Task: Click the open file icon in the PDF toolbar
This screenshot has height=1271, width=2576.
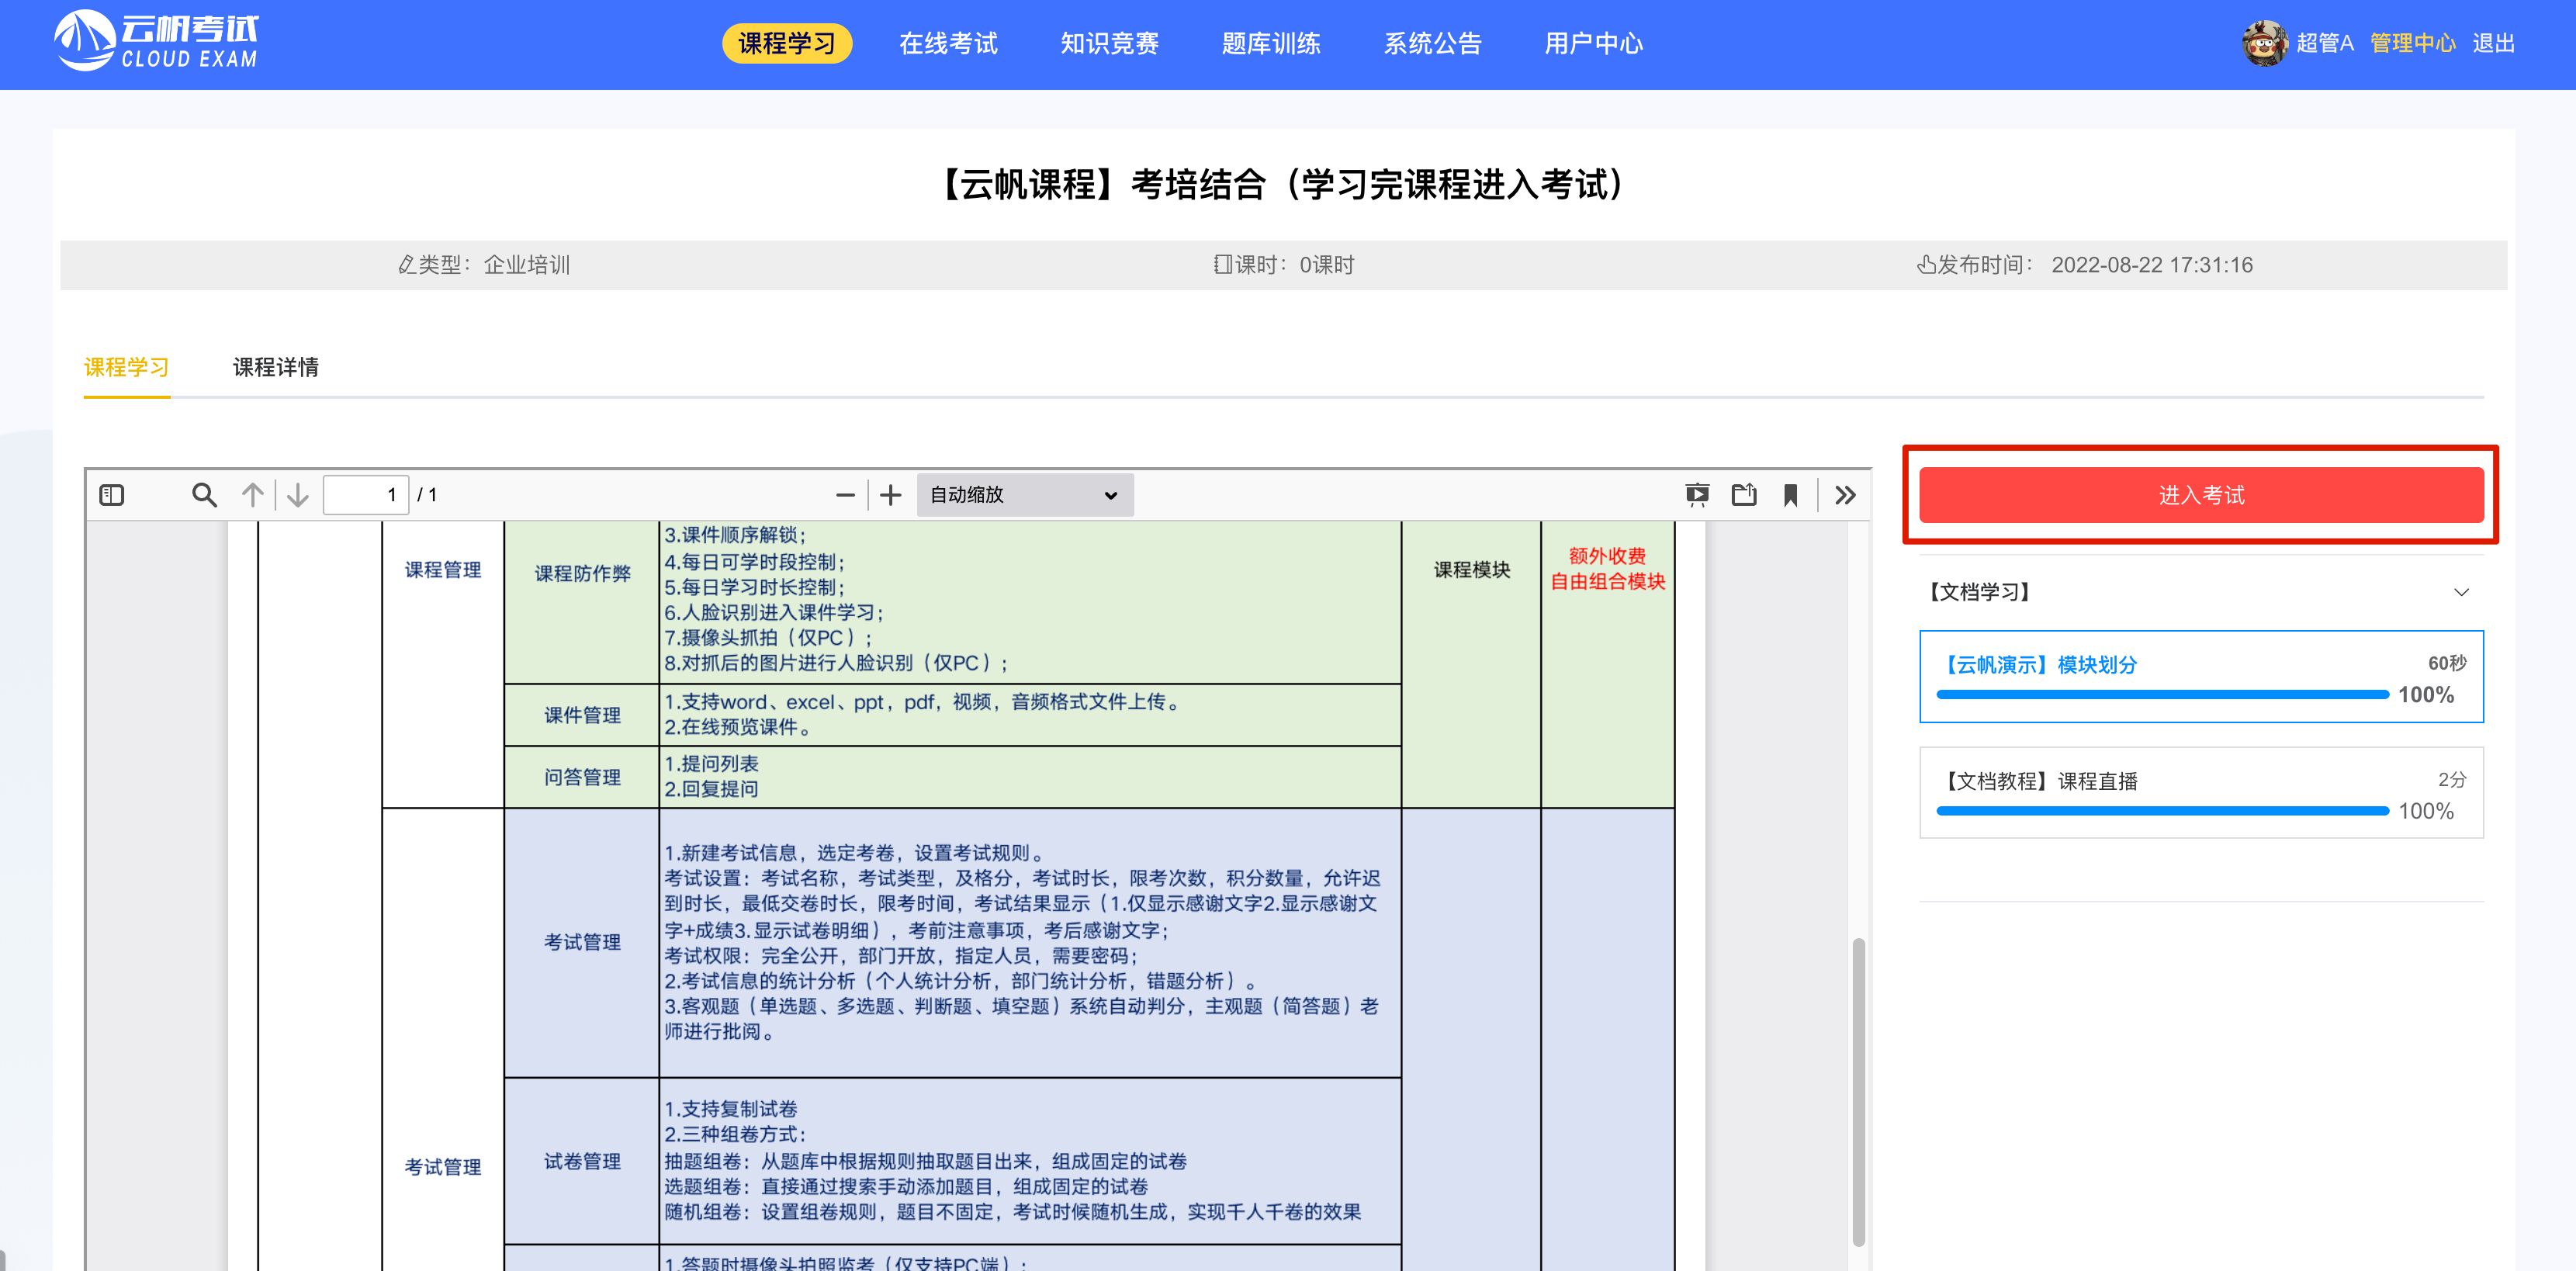Action: coord(1744,495)
